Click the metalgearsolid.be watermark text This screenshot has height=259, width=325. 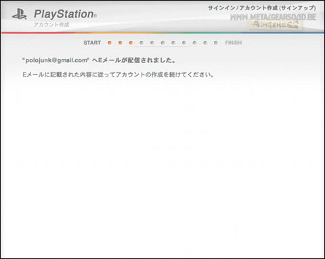(x=273, y=18)
